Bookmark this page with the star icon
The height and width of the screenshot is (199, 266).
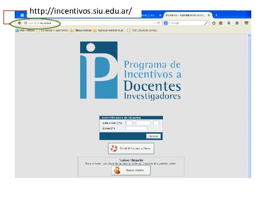(214, 23)
